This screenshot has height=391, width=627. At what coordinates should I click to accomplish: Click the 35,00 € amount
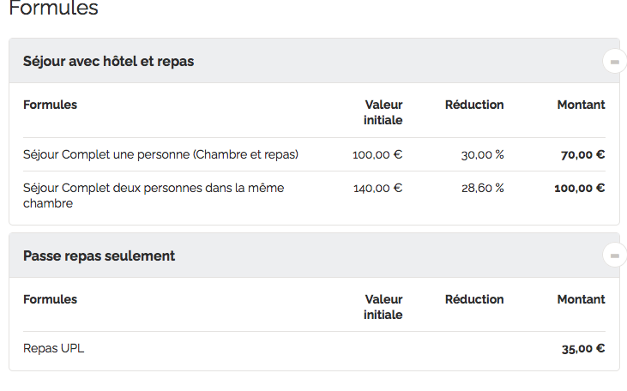click(x=582, y=348)
